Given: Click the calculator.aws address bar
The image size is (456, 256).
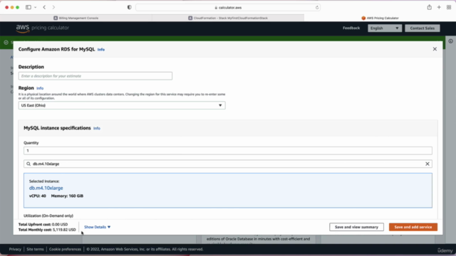Looking at the screenshot, I should [x=228, y=8].
